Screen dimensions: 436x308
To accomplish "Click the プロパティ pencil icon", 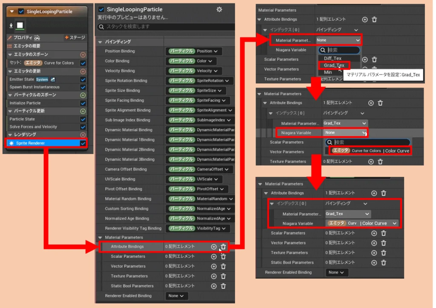I will [x=10, y=37].
